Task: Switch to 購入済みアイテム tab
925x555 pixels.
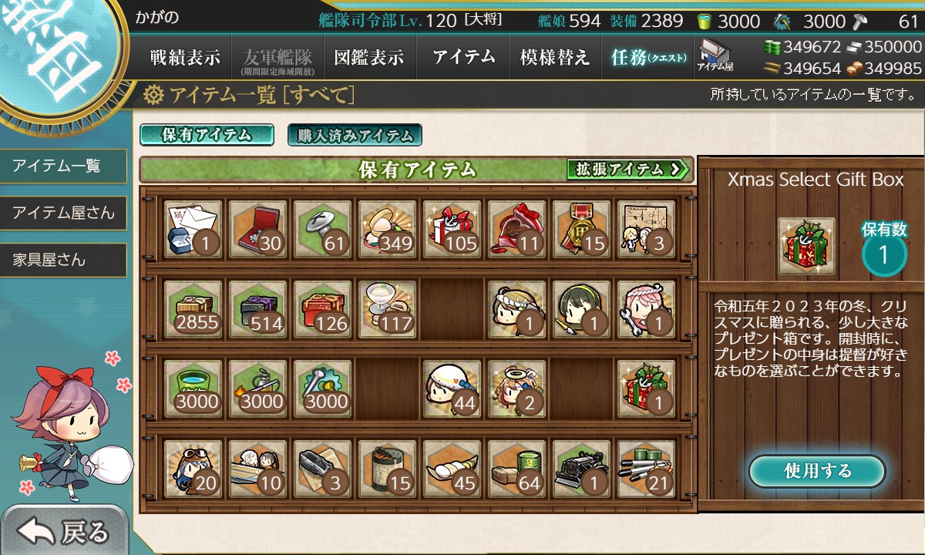Action: click(x=355, y=136)
